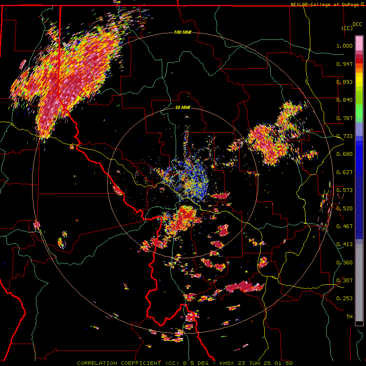Screen dimensions: 366x366
Task: Click the 0.840 scale value
Action: pos(344,100)
